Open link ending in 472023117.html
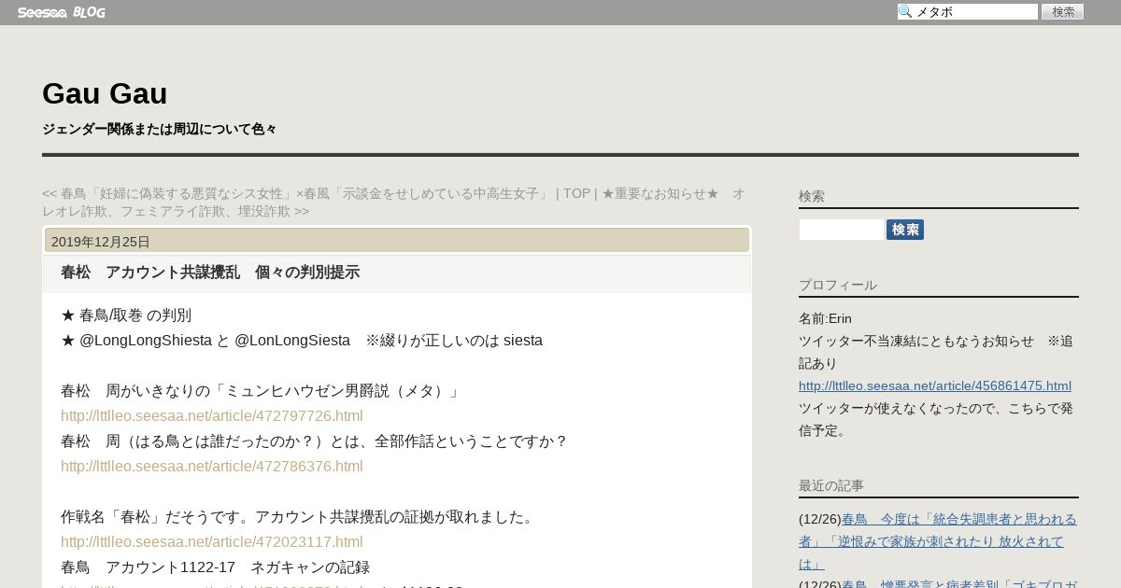 pyautogui.click(x=212, y=542)
